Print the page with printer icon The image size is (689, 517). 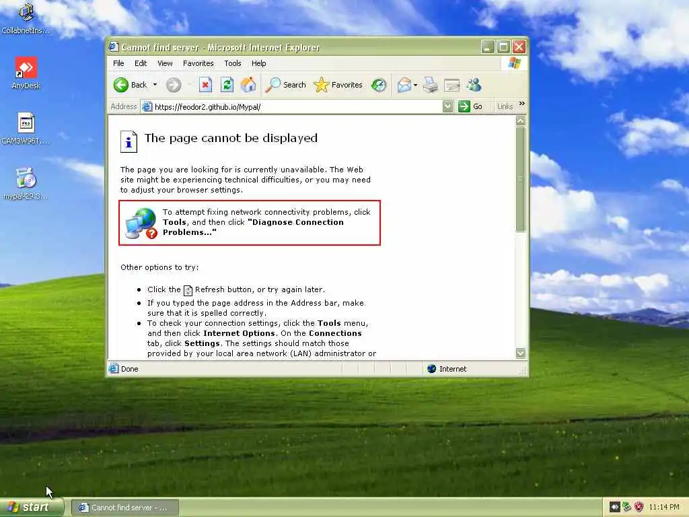[431, 85]
